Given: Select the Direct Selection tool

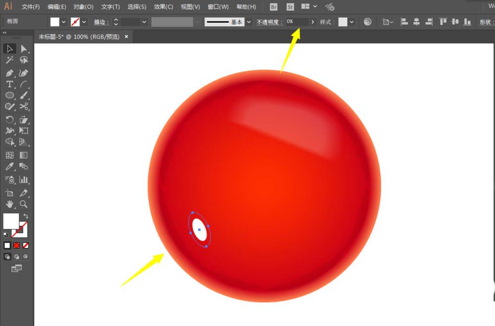Looking at the screenshot, I should pos(24,49).
